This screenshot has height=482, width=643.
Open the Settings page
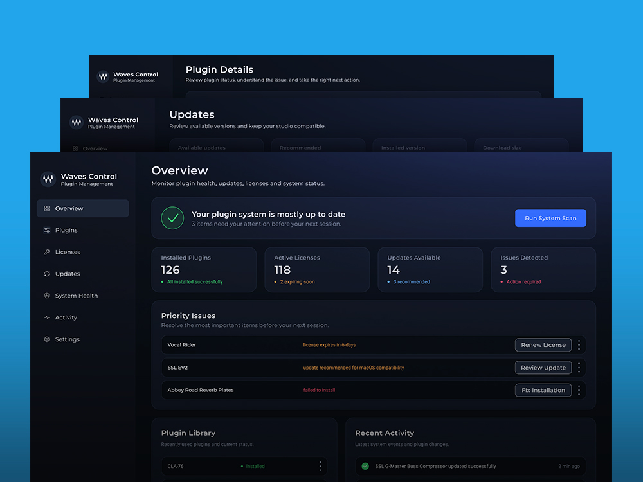(83, 339)
